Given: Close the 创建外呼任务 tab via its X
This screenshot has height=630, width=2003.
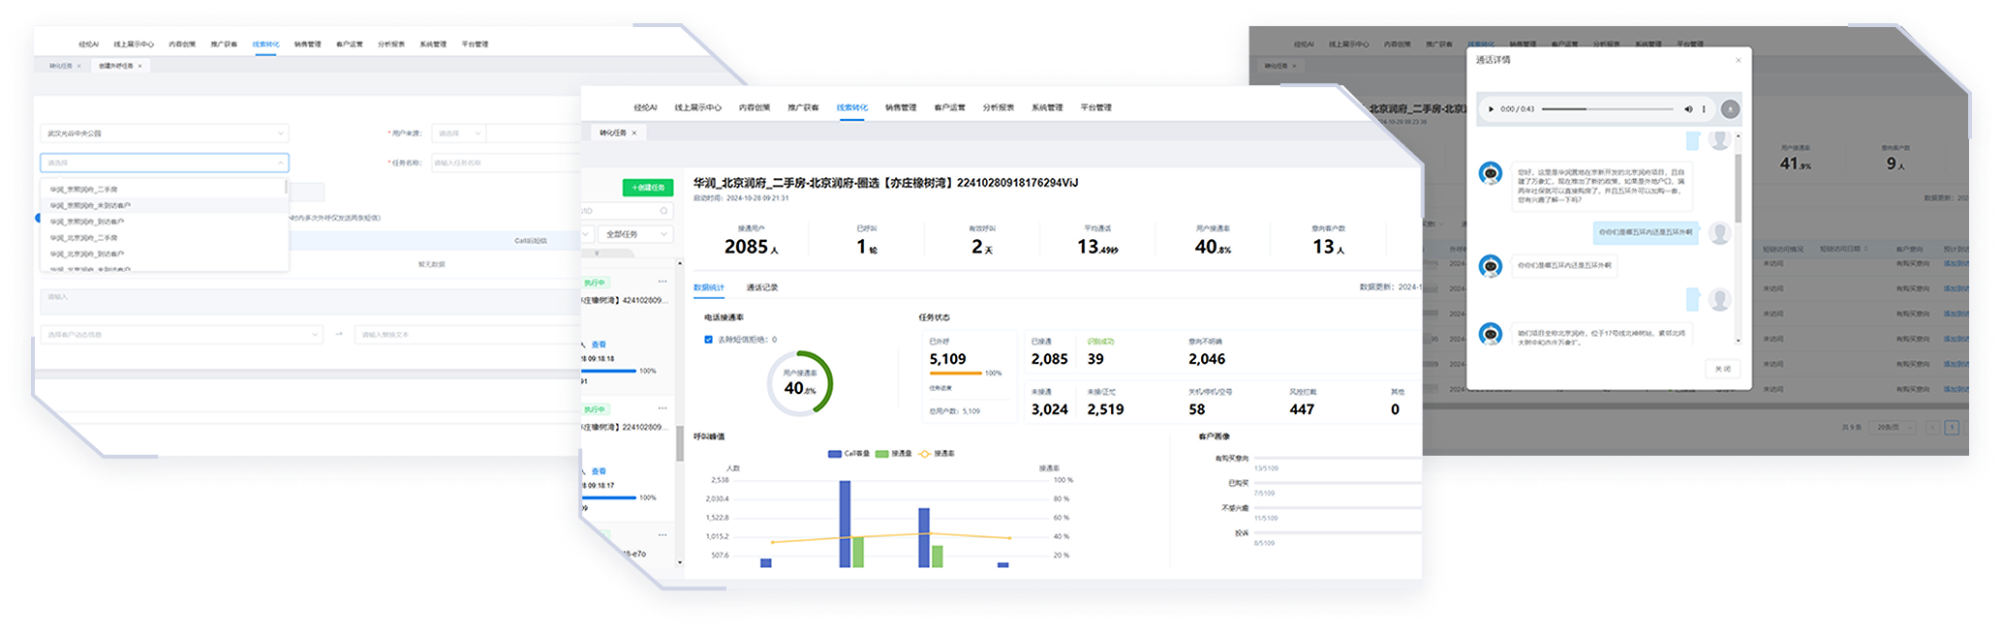Looking at the screenshot, I should coord(139,66).
